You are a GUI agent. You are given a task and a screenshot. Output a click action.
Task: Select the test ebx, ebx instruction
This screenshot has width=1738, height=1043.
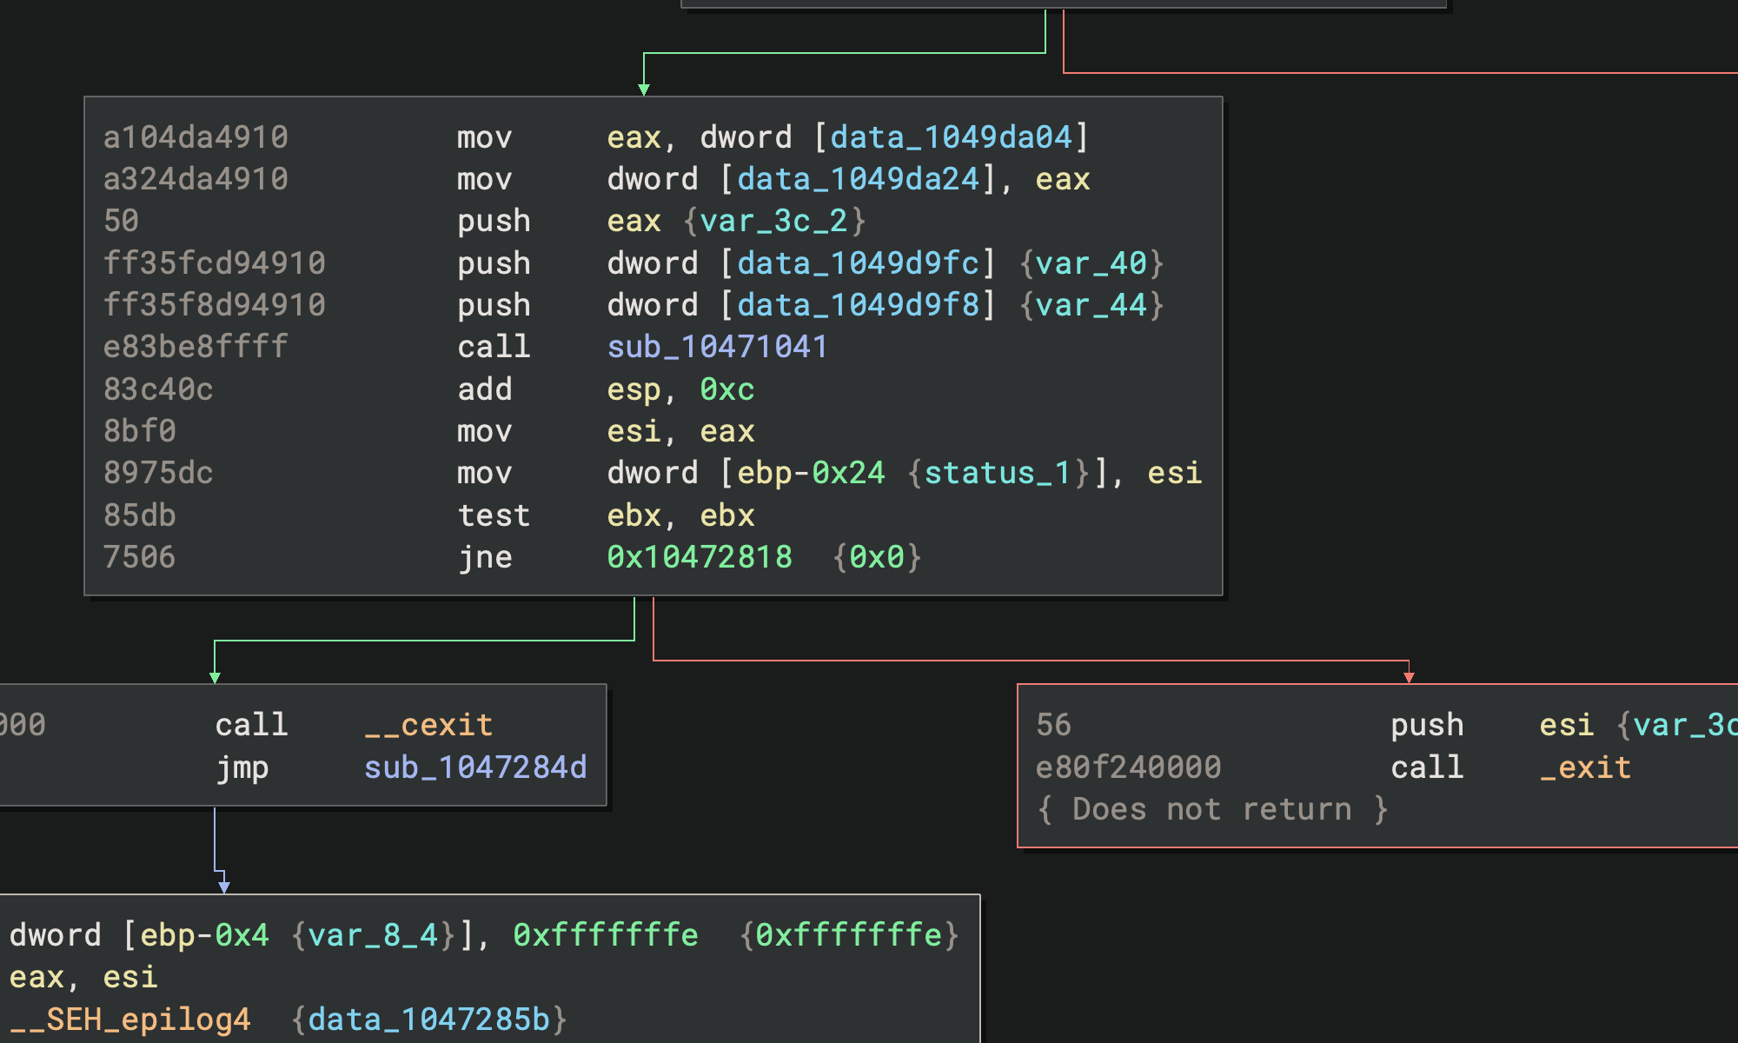(x=494, y=515)
